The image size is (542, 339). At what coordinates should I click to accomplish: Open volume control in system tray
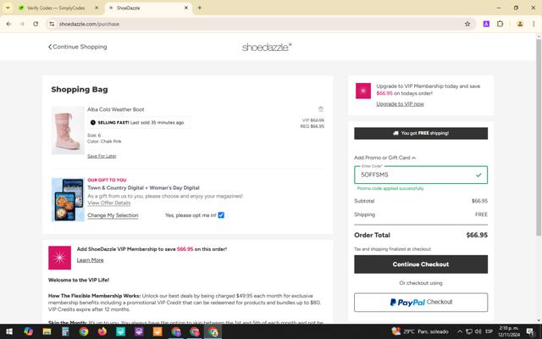(x=478, y=331)
